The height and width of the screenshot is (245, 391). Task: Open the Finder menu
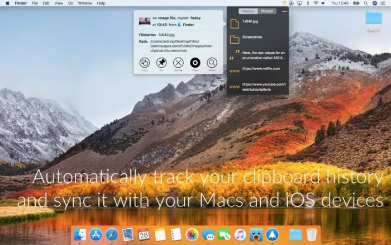pyautogui.click(x=21, y=3)
